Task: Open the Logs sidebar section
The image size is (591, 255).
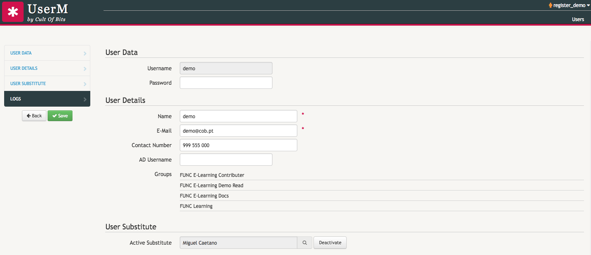Action: (47, 99)
